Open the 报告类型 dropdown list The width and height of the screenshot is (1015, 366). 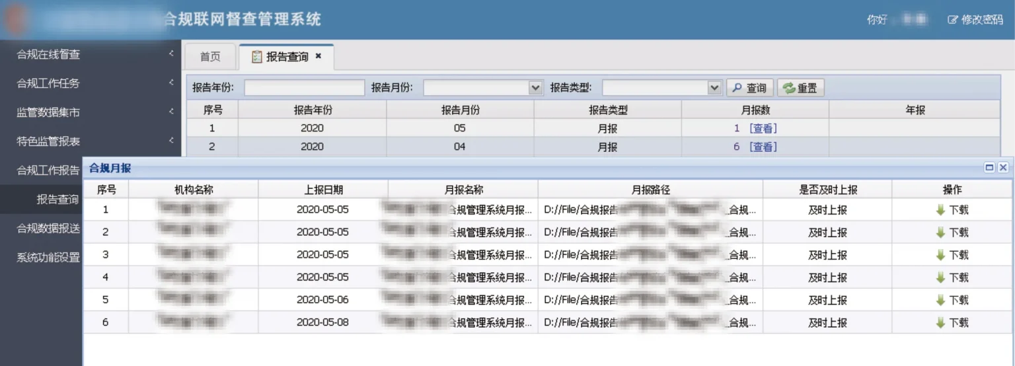point(714,88)
